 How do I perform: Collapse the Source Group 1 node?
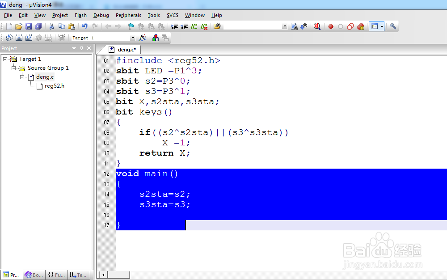click(x=14, y=68)
